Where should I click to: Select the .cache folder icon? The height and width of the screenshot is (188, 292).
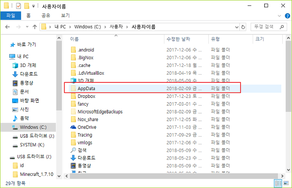pos(73,65)
